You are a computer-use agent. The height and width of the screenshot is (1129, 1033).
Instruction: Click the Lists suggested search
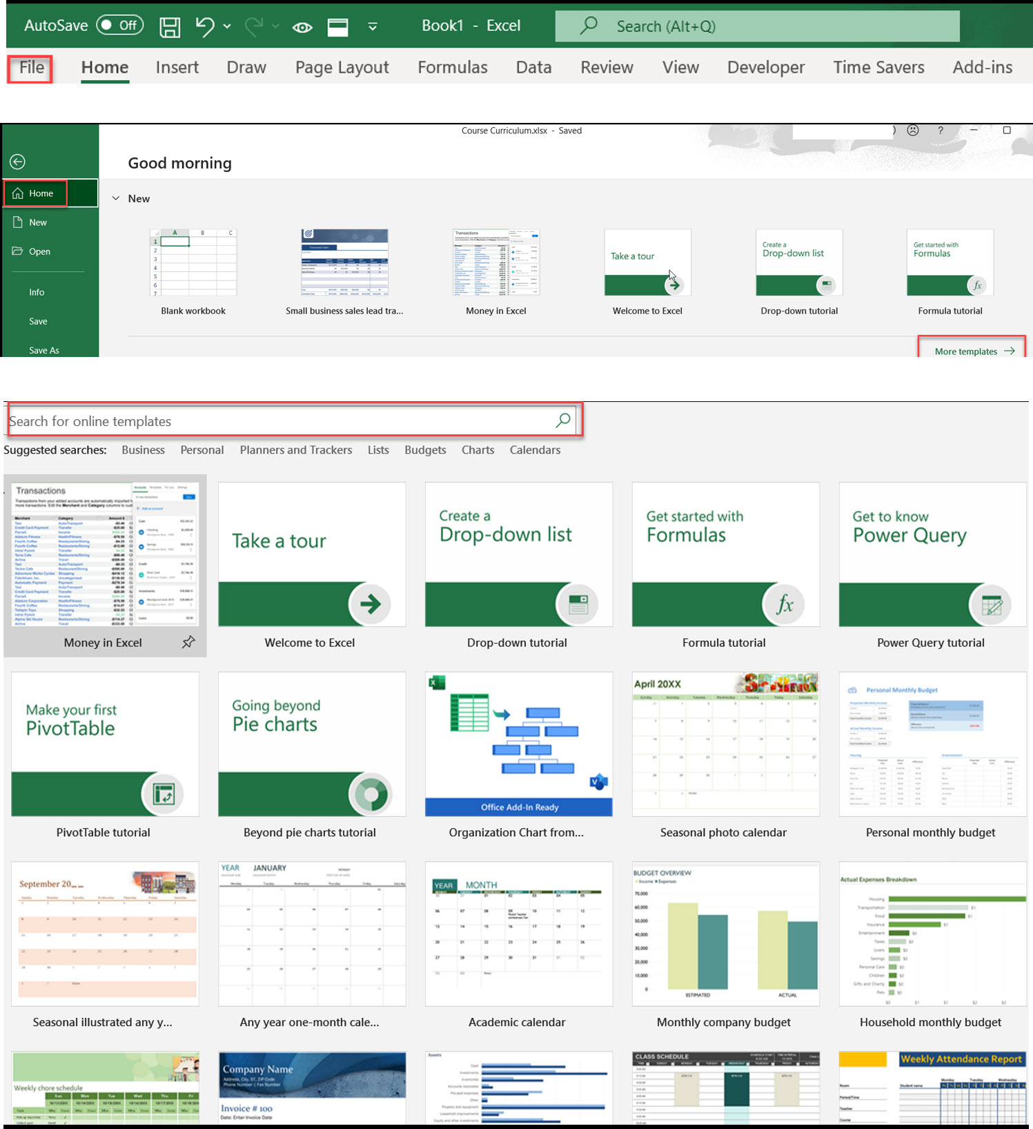pyautogui.click(x=378, y=450)
